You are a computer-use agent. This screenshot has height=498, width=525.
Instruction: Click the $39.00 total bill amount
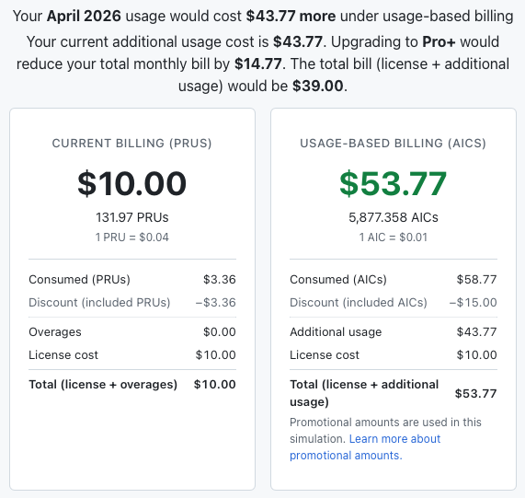318,87
